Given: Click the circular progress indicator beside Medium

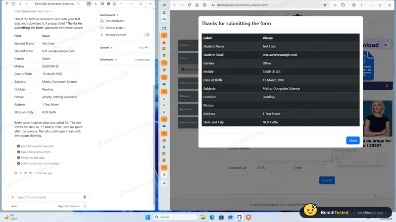Looking at the screenshot, I should pyautogui.click(x=85, y=206).
